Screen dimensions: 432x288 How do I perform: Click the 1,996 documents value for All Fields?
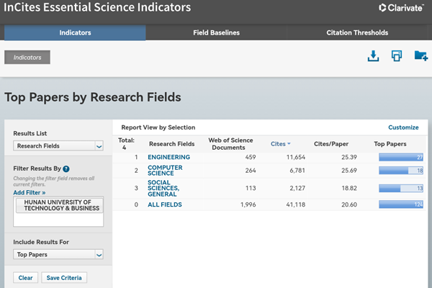click(x=248, y=204)
